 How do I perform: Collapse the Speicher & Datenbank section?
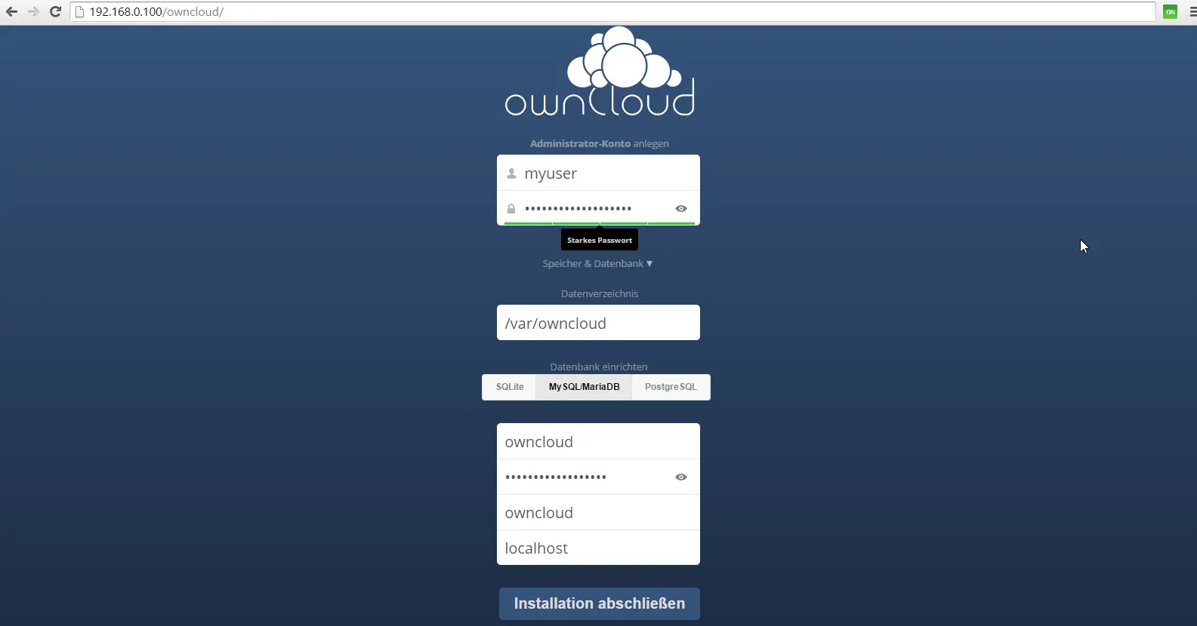tap(597, 264)
